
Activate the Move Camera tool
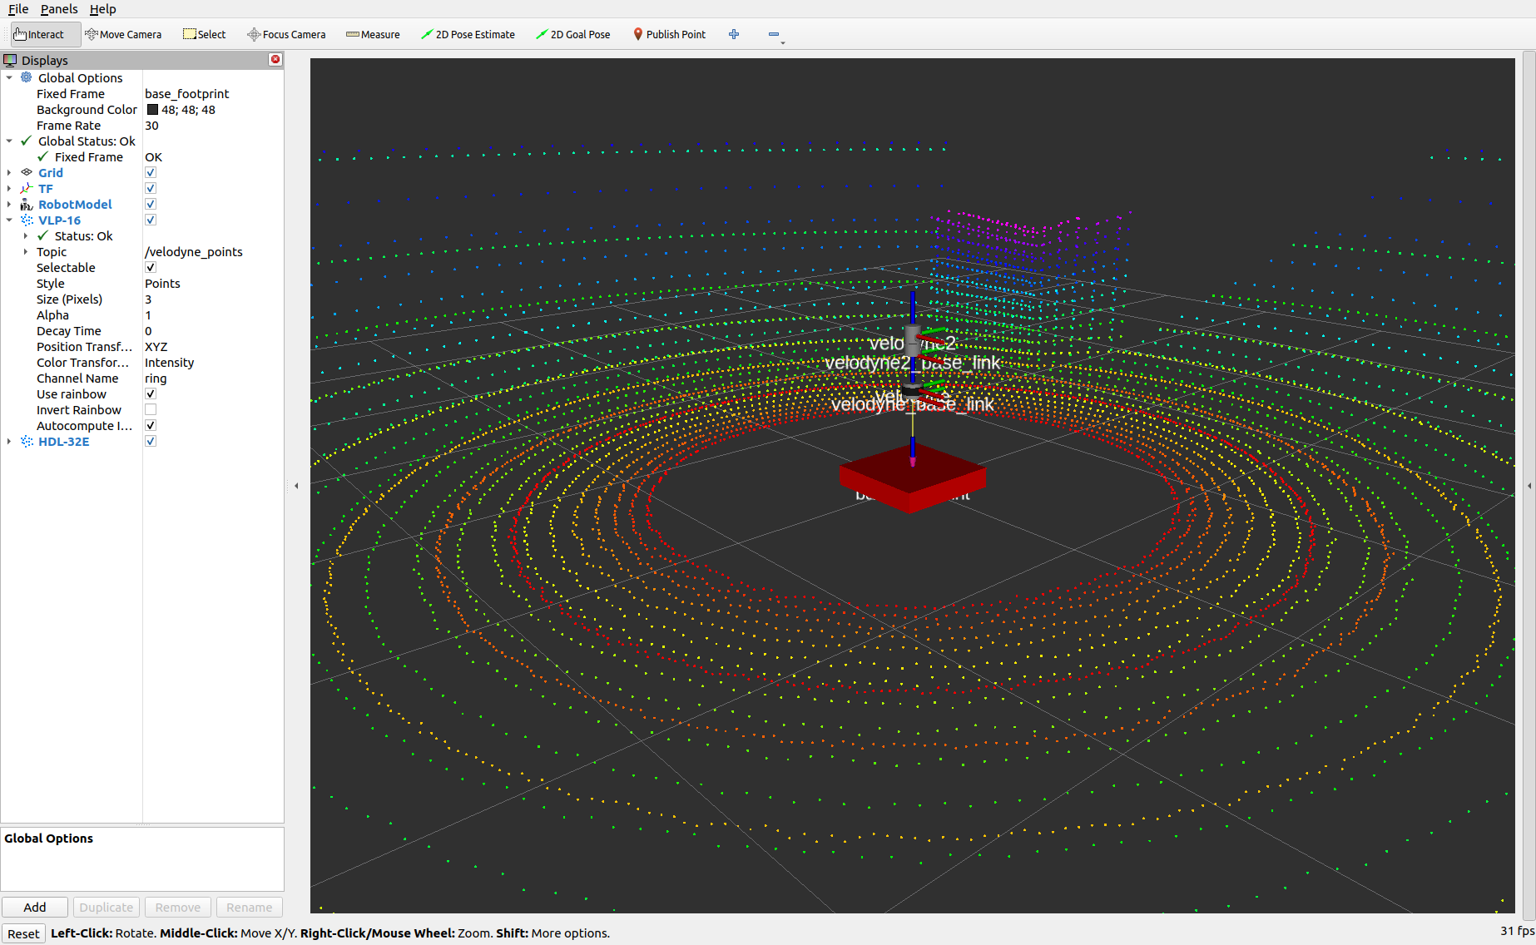(123, 34)
